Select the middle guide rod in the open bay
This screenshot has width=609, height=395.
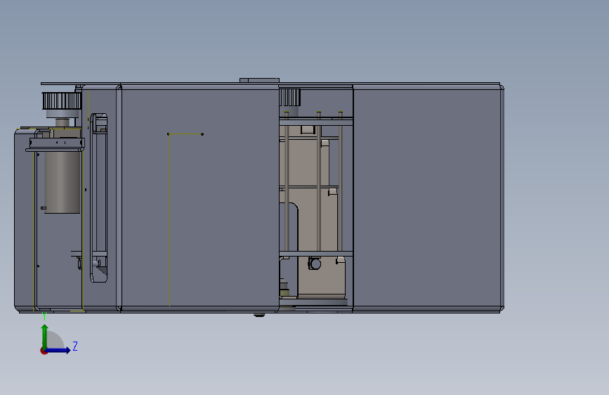pyautogui.click(x=319, y=181)
